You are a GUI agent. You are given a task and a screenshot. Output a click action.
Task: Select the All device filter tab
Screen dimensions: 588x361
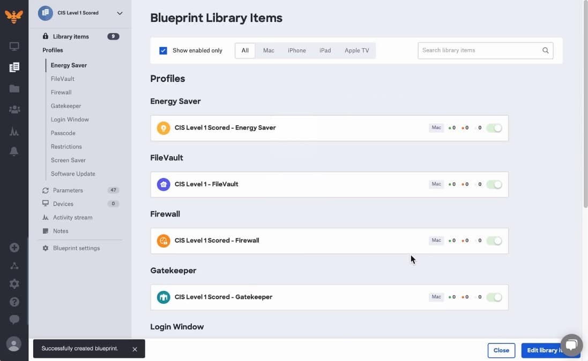pyautogui.click(x=245, y=50)
